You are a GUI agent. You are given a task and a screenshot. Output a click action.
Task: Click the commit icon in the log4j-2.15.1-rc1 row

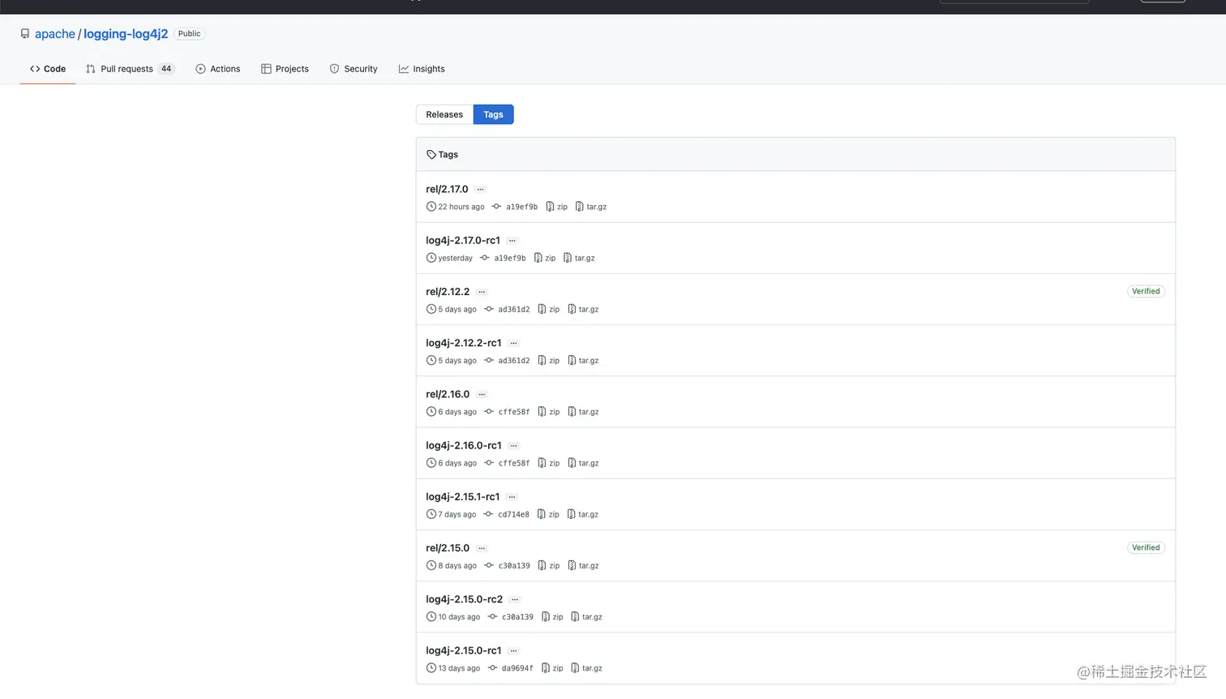pos(488,514)
